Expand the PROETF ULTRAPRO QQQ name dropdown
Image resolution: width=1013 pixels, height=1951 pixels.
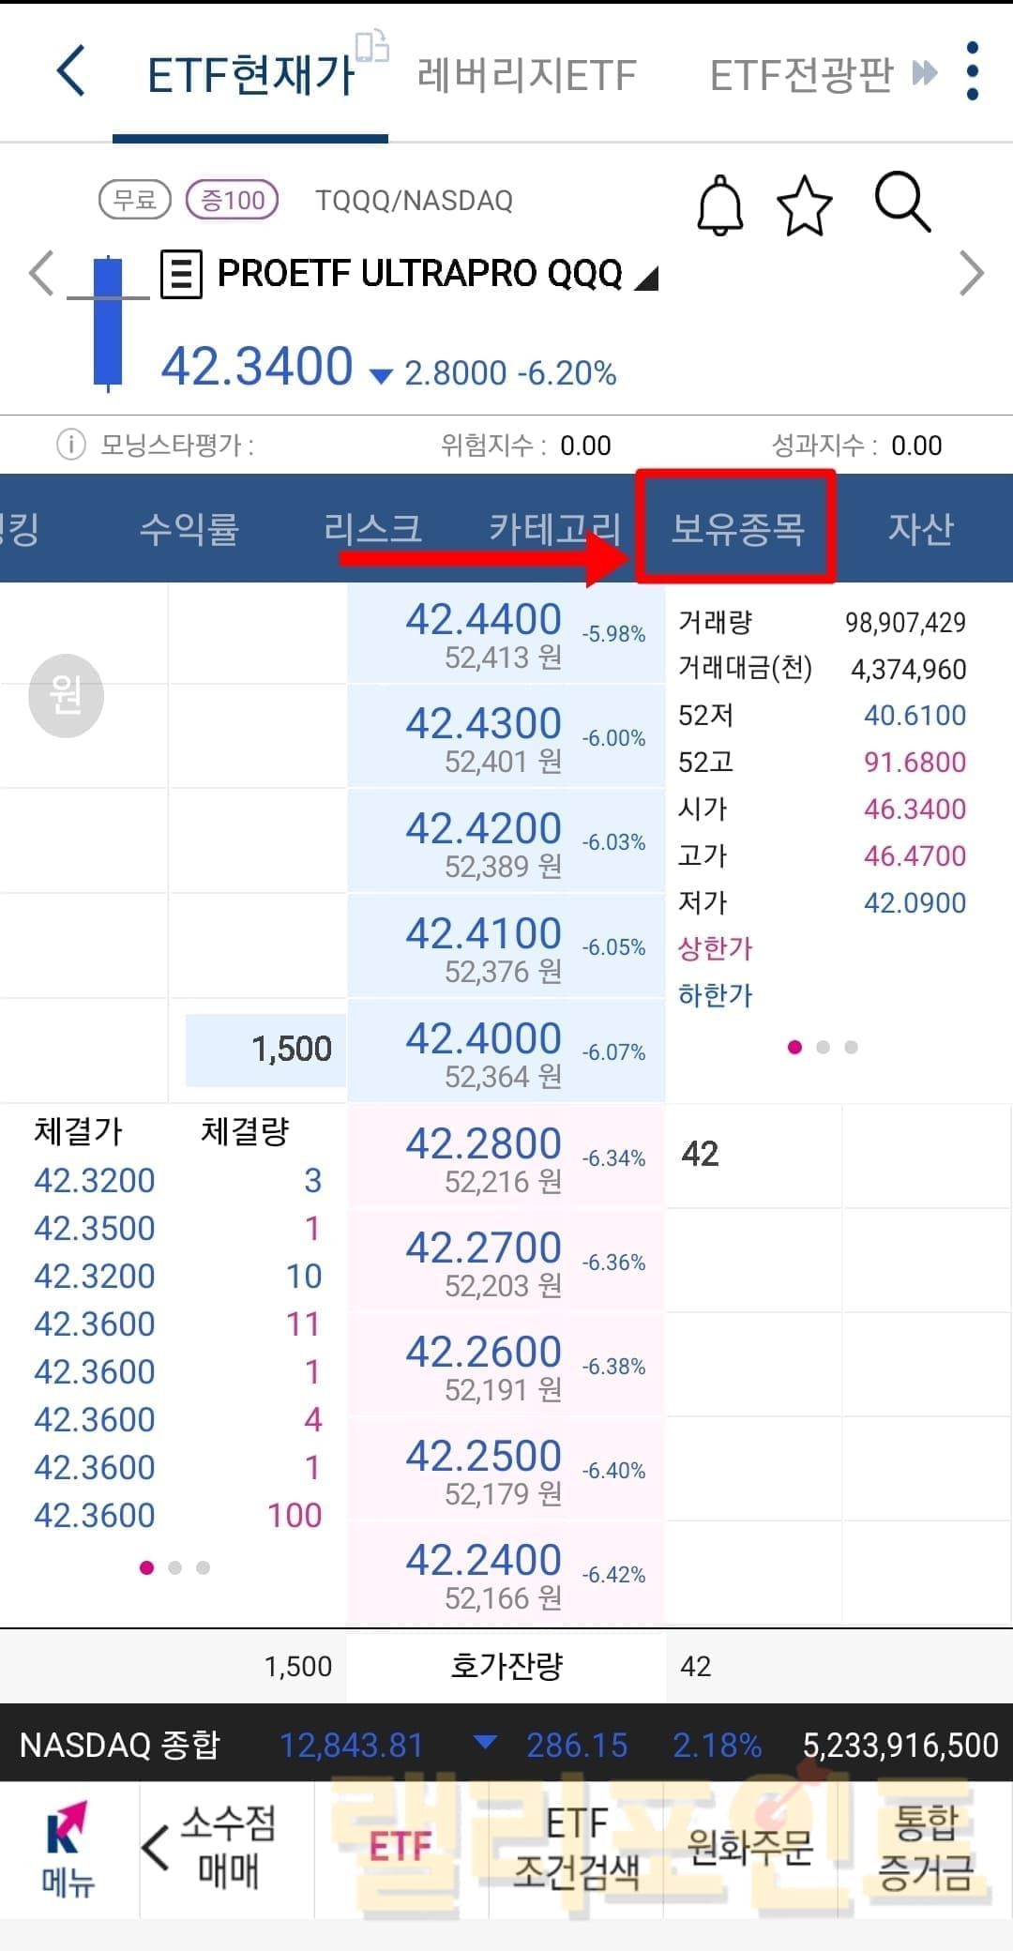pyautogui.click(x=647, y=278)
